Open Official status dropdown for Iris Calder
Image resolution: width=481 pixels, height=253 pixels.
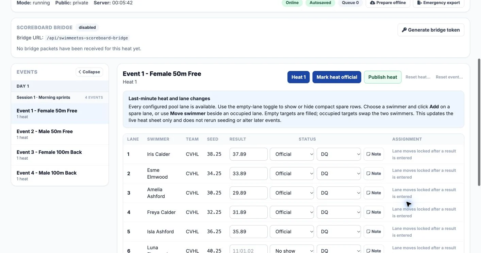click(x=292, y=154)
